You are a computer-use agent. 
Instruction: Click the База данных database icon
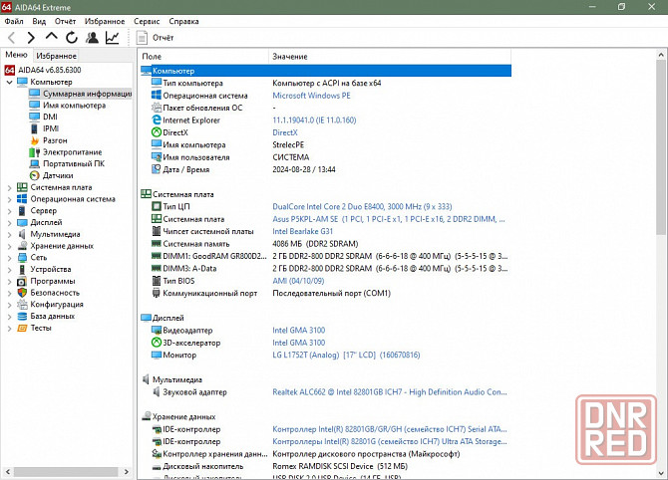click(x=22, y=316)
